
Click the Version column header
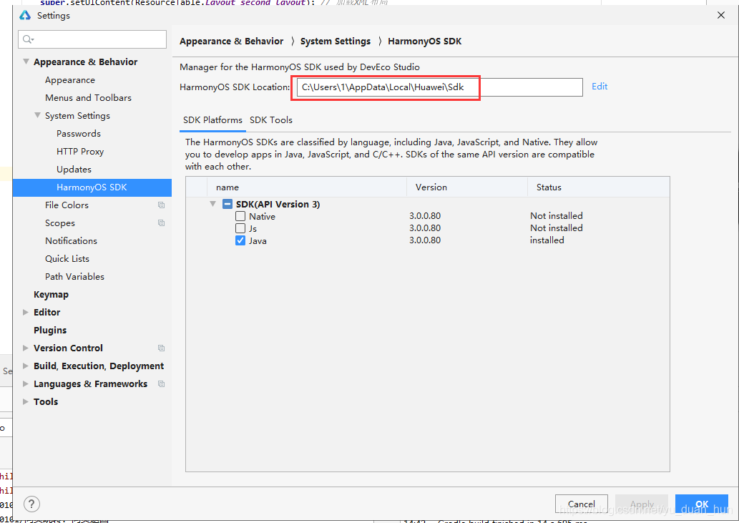pos(467,187)
